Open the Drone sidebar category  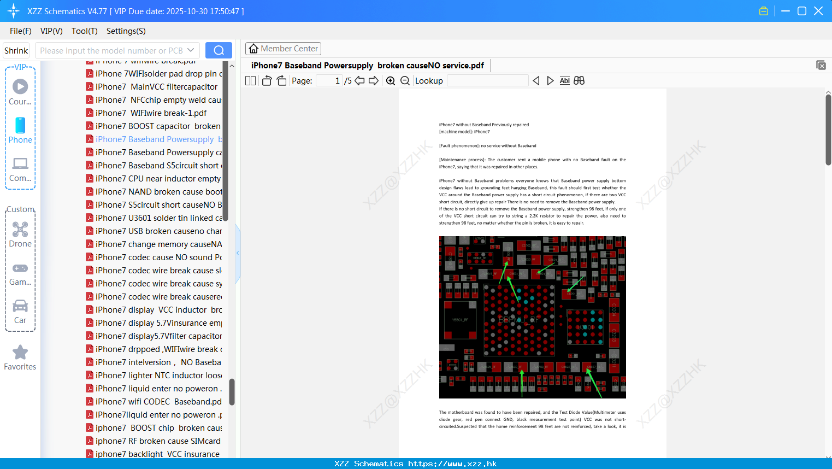coord(20,234)
